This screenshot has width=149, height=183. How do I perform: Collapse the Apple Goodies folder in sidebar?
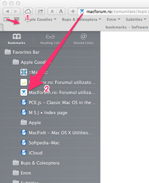(50, 62)
